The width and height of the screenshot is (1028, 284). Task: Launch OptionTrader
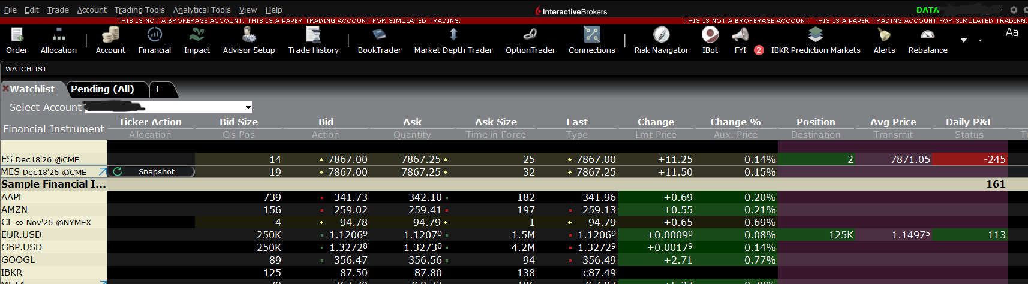click(530, 40)
